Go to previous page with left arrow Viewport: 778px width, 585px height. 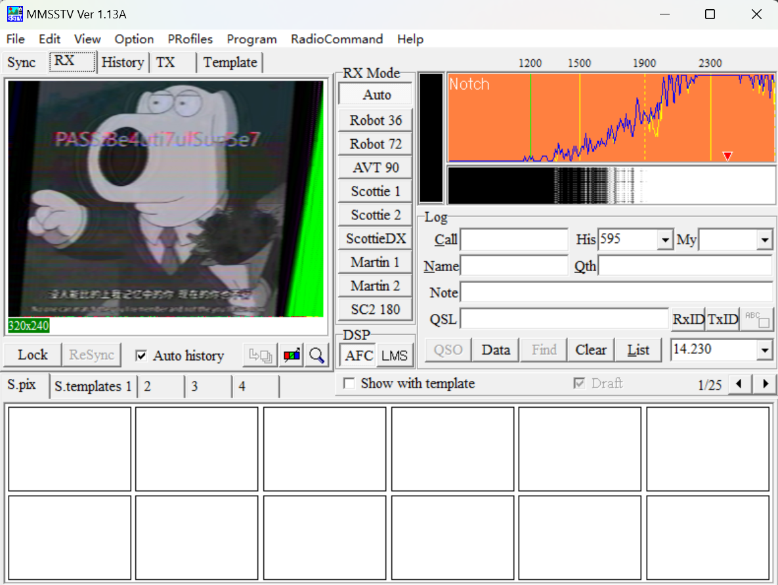[x=739, y=383]
